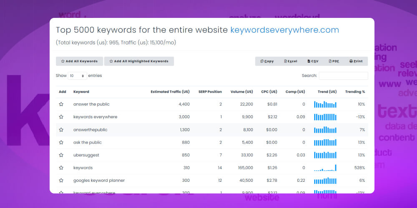The image size is (417, 208).
Task: Print the keyword table
Action: coord(356,61)
